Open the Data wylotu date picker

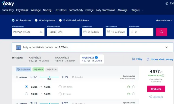pos(92,32)
